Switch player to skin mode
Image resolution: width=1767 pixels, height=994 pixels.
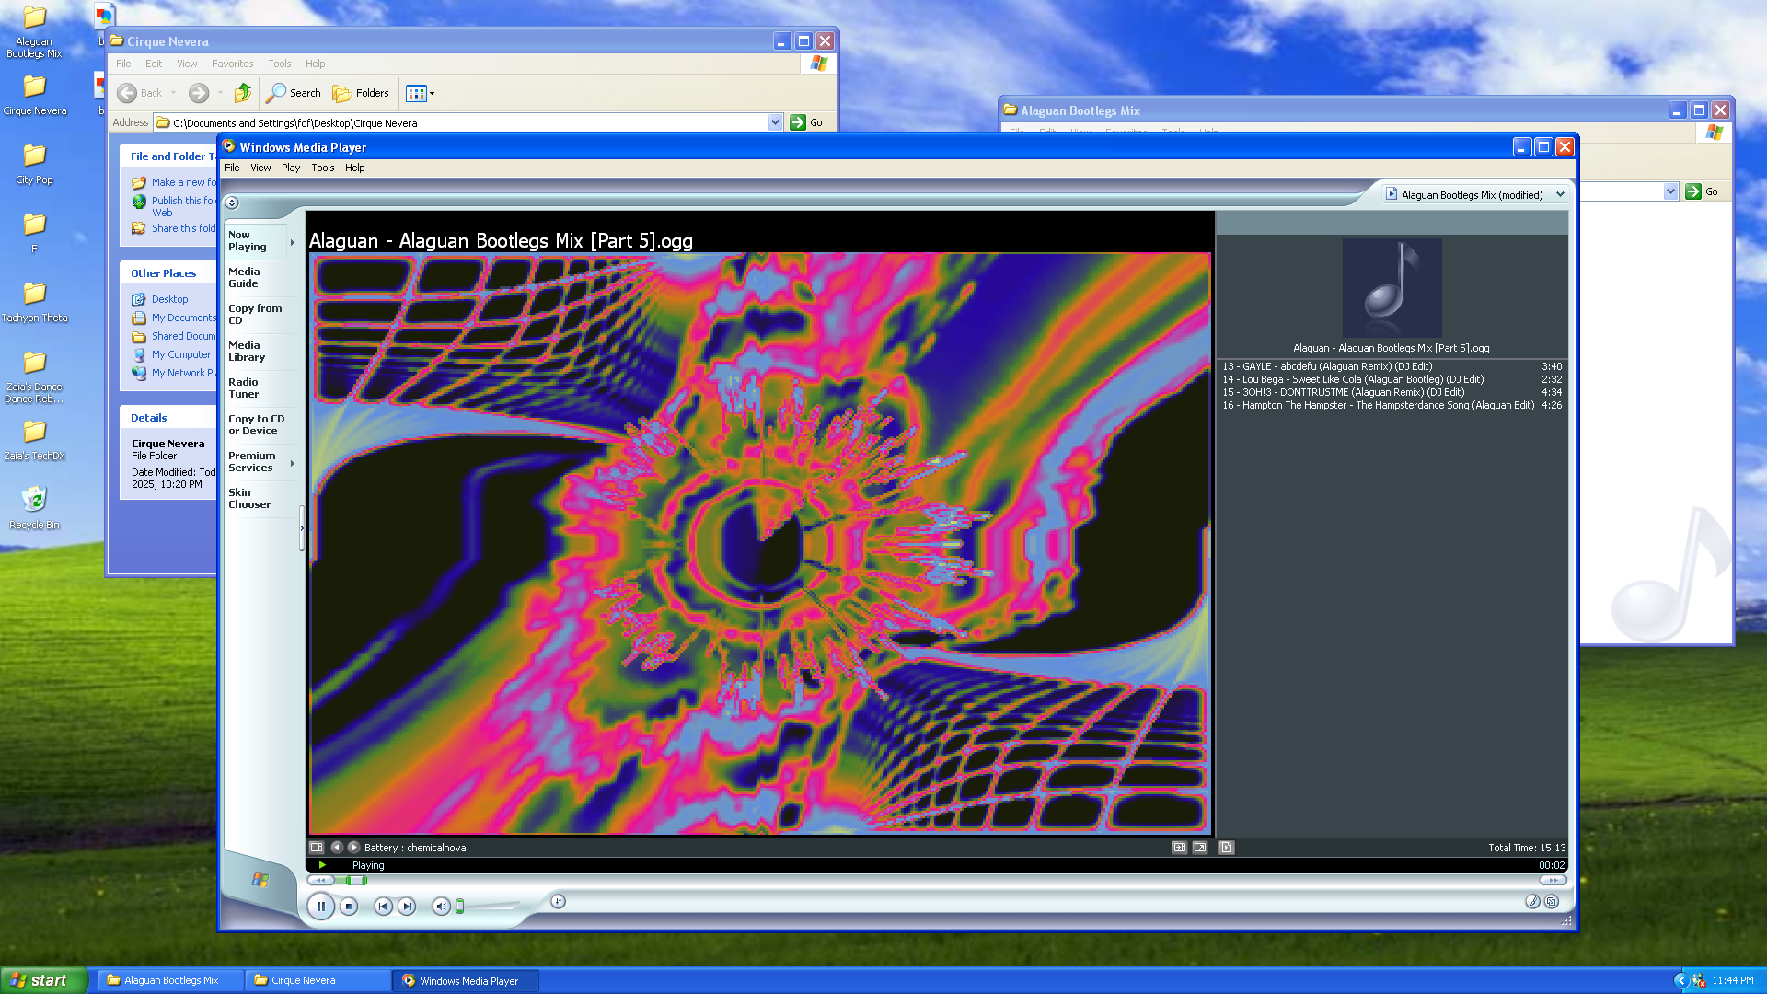click(x=1551, y=902)
